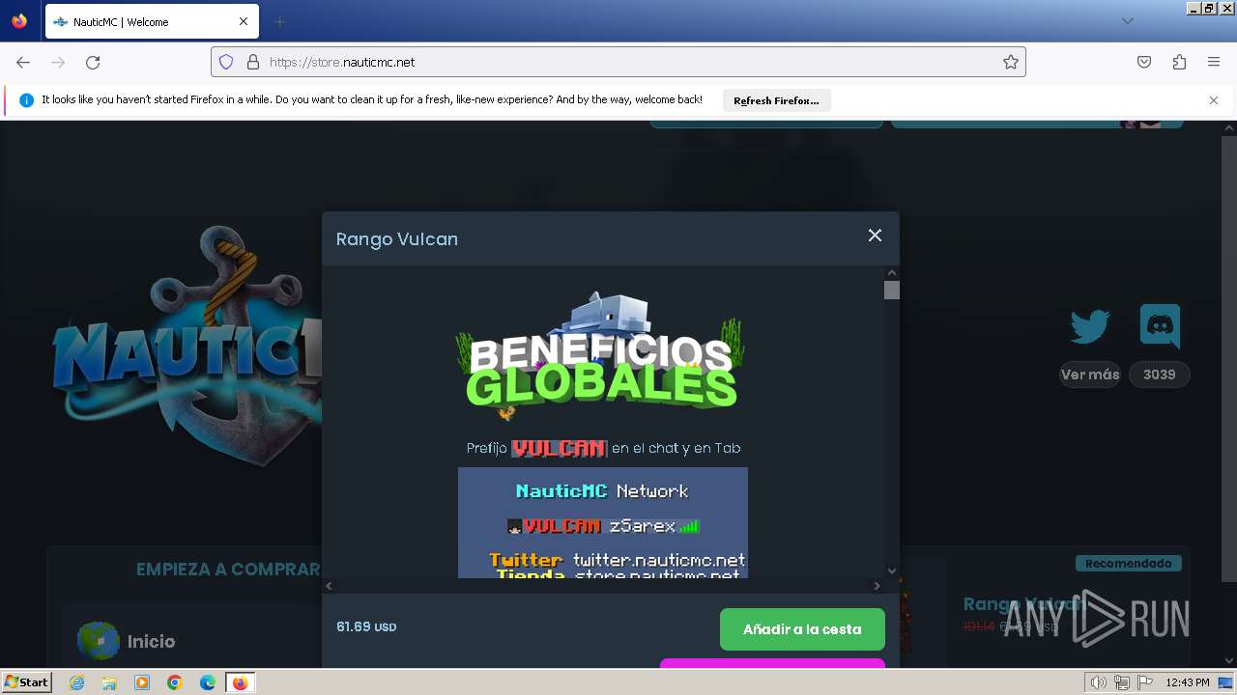
Task: Click the 3039 member count badge
Action: pyautogui.click(x=1160, y=375)
